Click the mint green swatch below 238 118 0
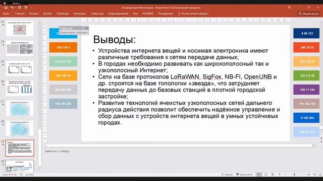The image size is (323, 181). click(x=63, y=61)
